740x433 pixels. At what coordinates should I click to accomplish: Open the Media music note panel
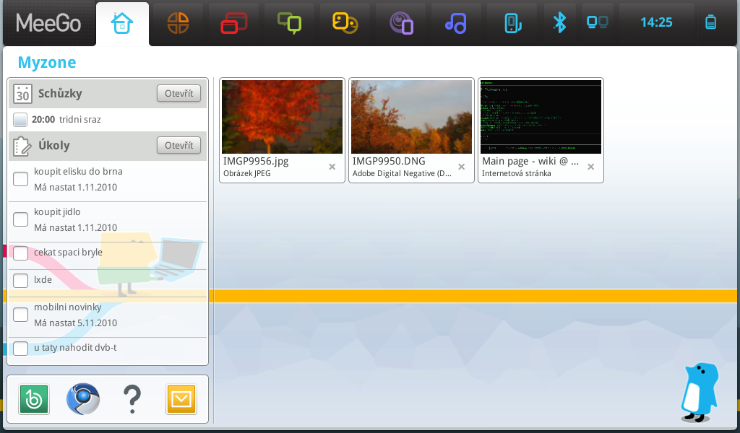(456, 22)
